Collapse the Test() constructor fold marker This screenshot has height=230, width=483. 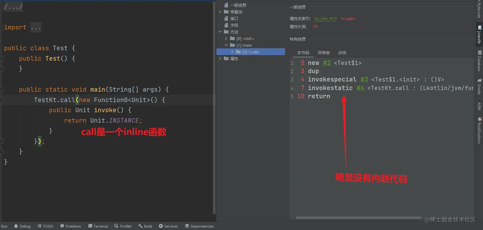[2, 59]
